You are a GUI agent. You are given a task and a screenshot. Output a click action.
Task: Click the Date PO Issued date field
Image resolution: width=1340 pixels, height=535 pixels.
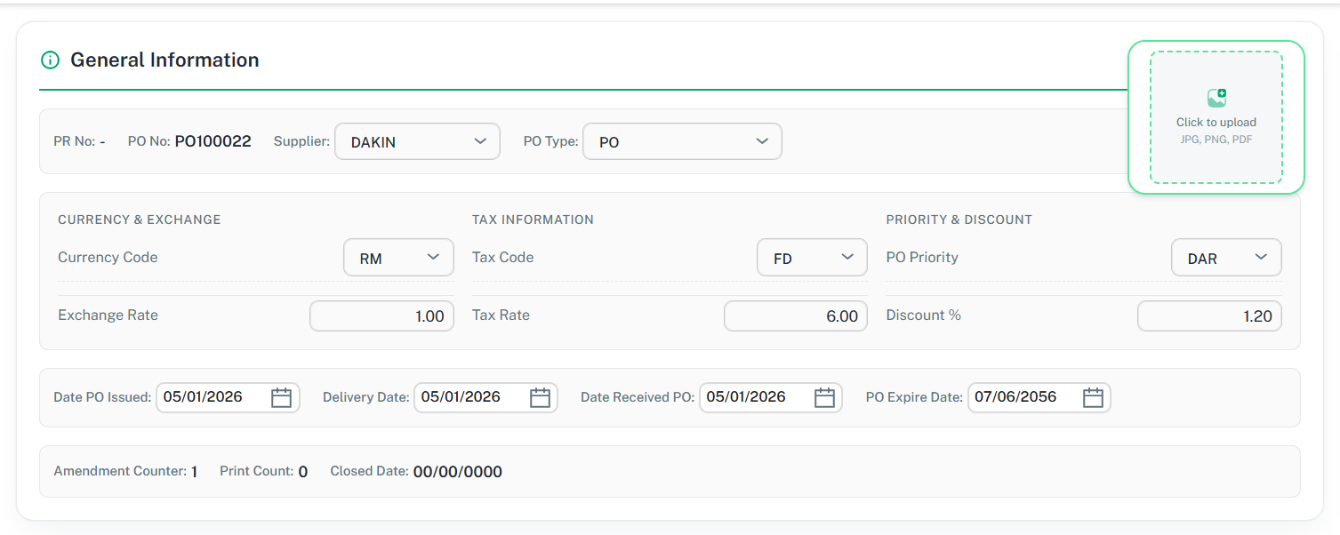tap(212, 397)
